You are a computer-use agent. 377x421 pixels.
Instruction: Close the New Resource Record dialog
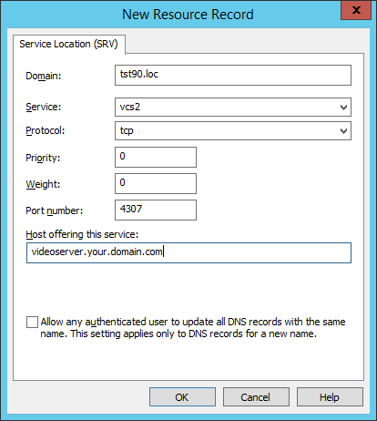pos(356,10)
